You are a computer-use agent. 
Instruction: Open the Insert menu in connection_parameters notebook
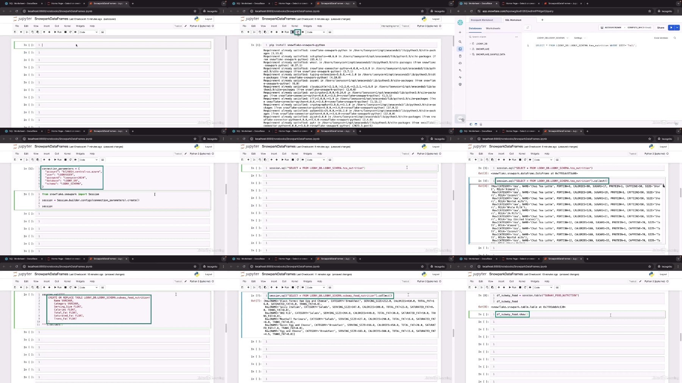47,154
